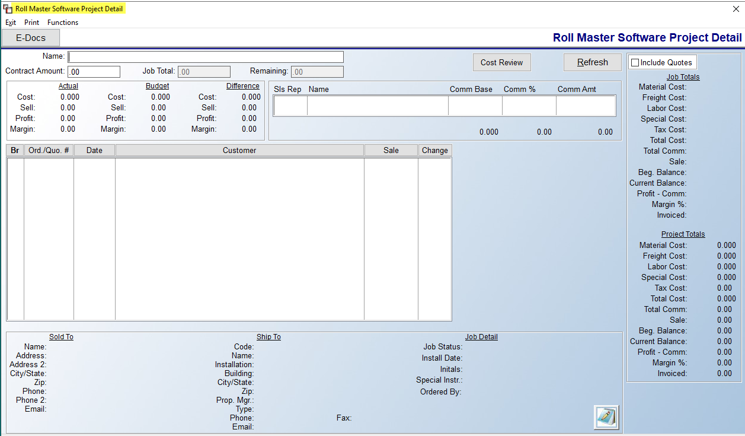The width and height of the screenshot is (745, 436).
Task: Click the Difference heading
Action: click(x=242, y=86)
